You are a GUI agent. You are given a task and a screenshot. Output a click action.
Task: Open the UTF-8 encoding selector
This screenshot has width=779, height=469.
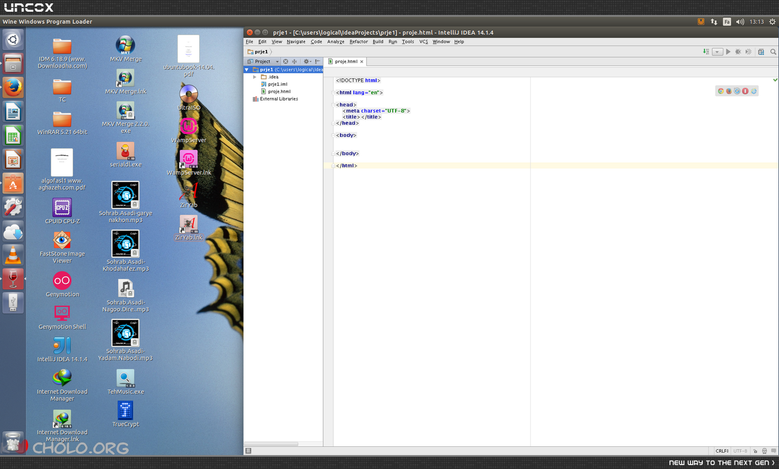click(741, 451)
